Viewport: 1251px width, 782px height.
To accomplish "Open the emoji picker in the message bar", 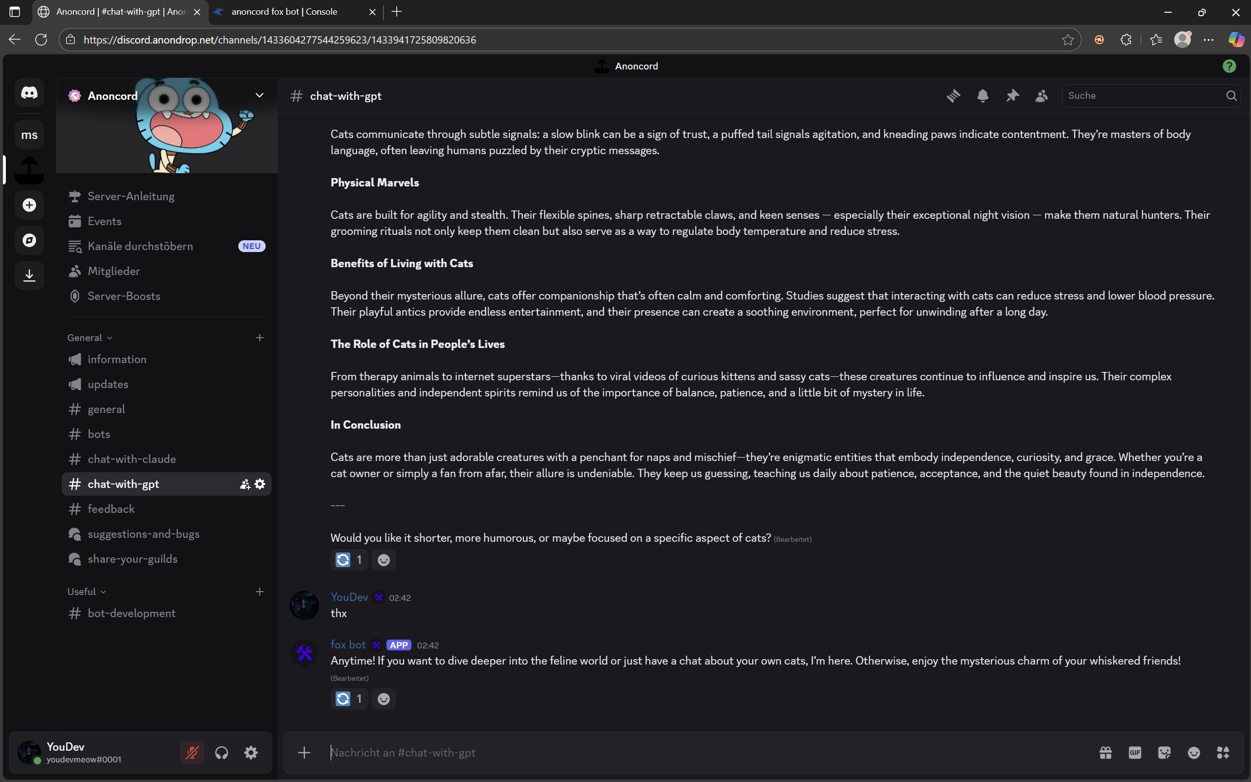I will point(1194,753).
